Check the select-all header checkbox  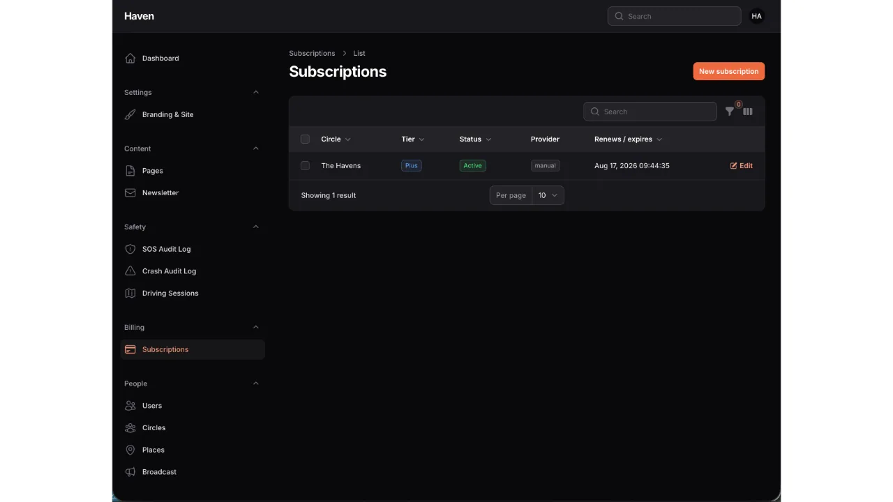(305, 139)
